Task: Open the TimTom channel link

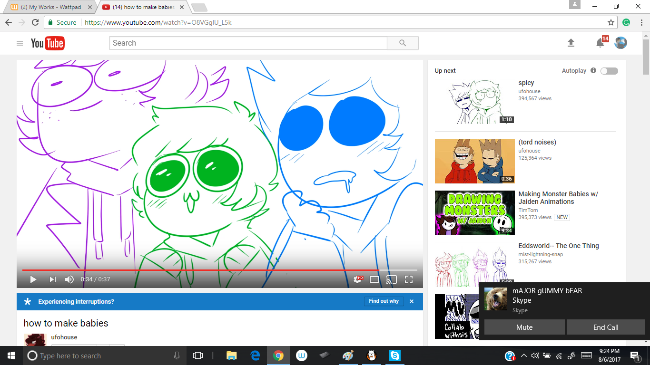Action: click(528, 210)
